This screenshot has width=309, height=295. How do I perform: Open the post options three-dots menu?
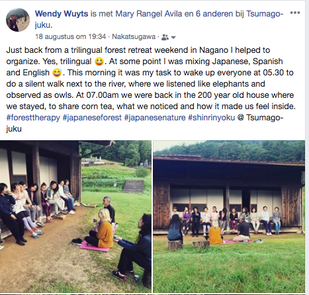(295, 13)
